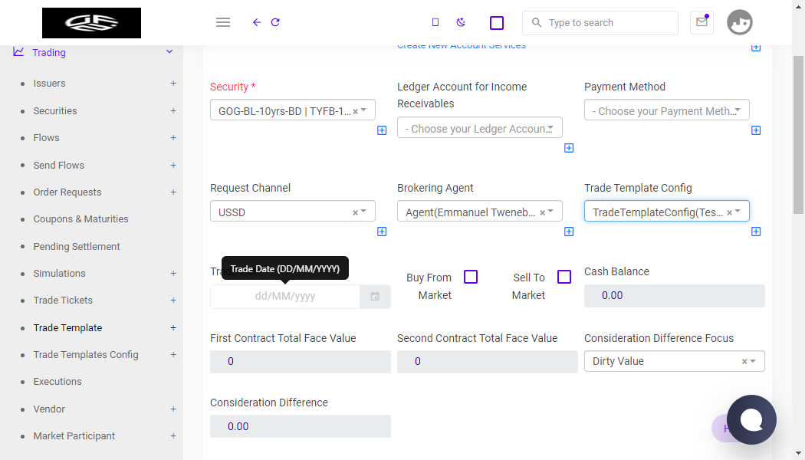
Task: Open the Request Channel USSD dropdown
Action: coord(293,211)
